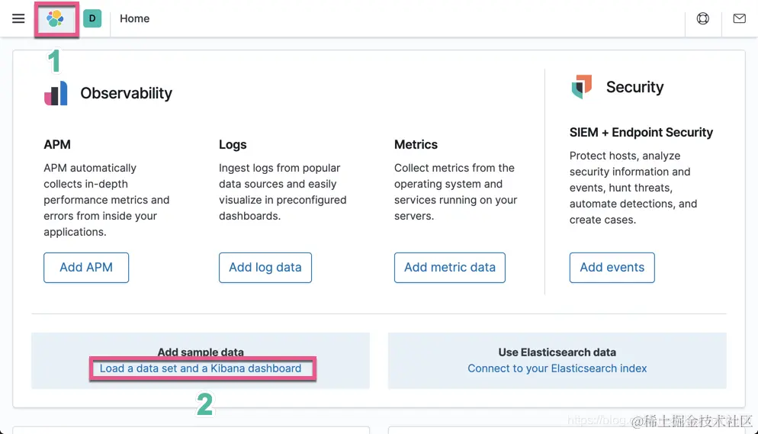Open the D space avatar
The width and height of the screenshot is (758, 434).
point(92,18)
